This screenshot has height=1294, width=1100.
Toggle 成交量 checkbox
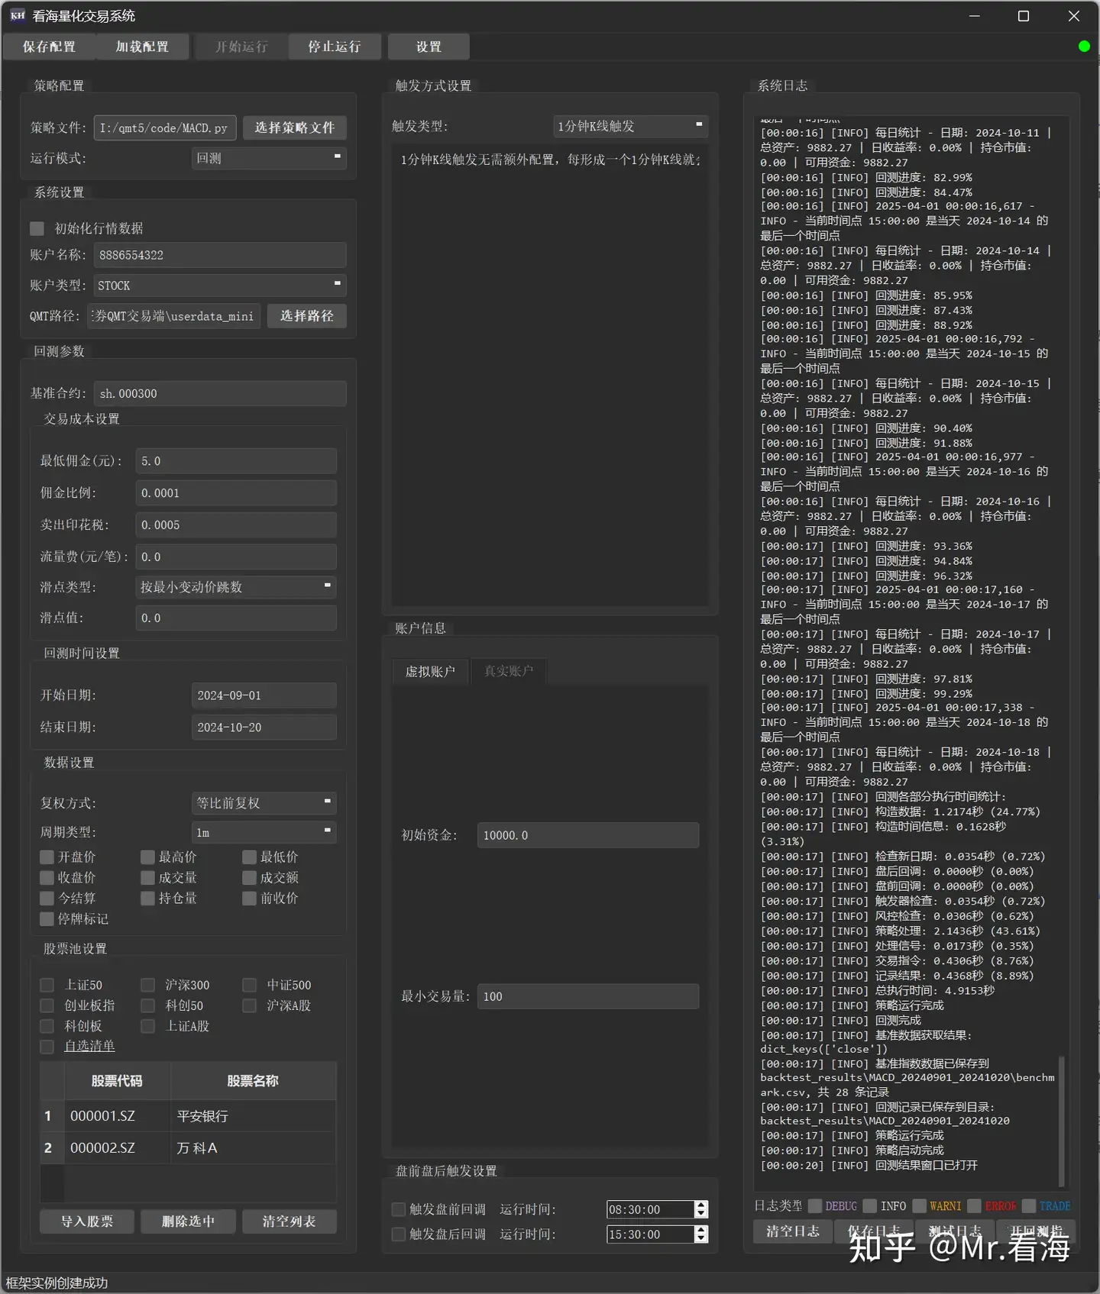[x=148, y=878]
